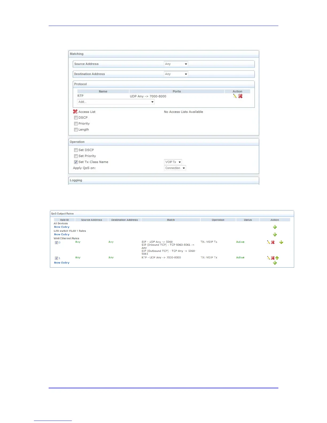Enable the Priority matching checkbox

coord(76,124)
